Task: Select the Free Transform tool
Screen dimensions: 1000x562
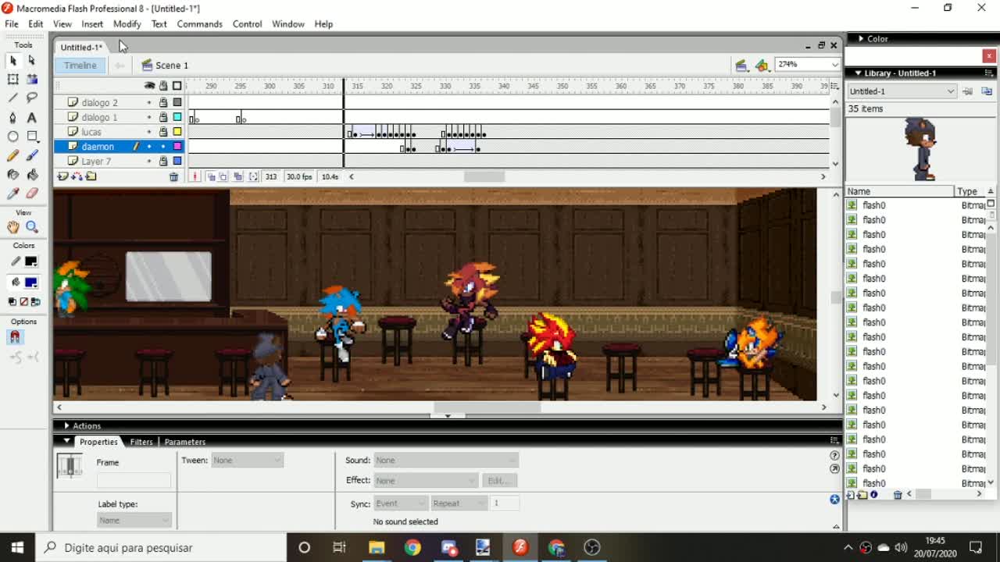Action: click(12, 79)
